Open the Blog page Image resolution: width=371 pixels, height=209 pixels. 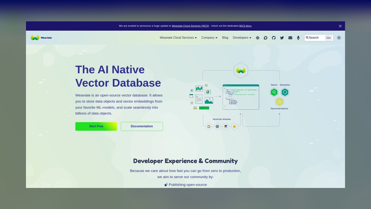point(225,38)
